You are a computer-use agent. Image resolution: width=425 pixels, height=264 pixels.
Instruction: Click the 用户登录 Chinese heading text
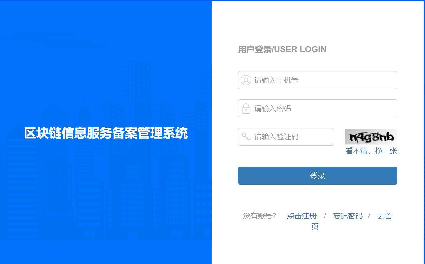tap(255, 49)
